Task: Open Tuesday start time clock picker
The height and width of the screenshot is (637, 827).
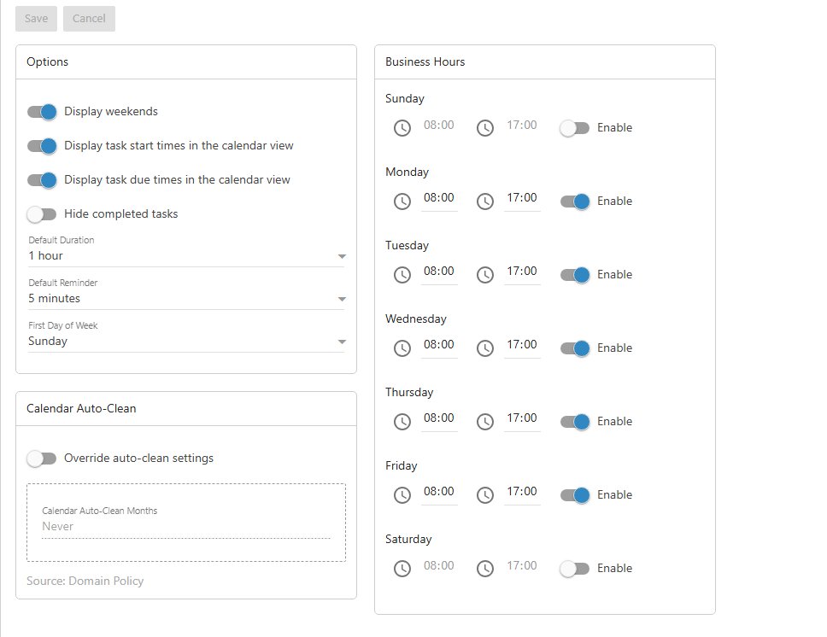Action: coord(402,275)
